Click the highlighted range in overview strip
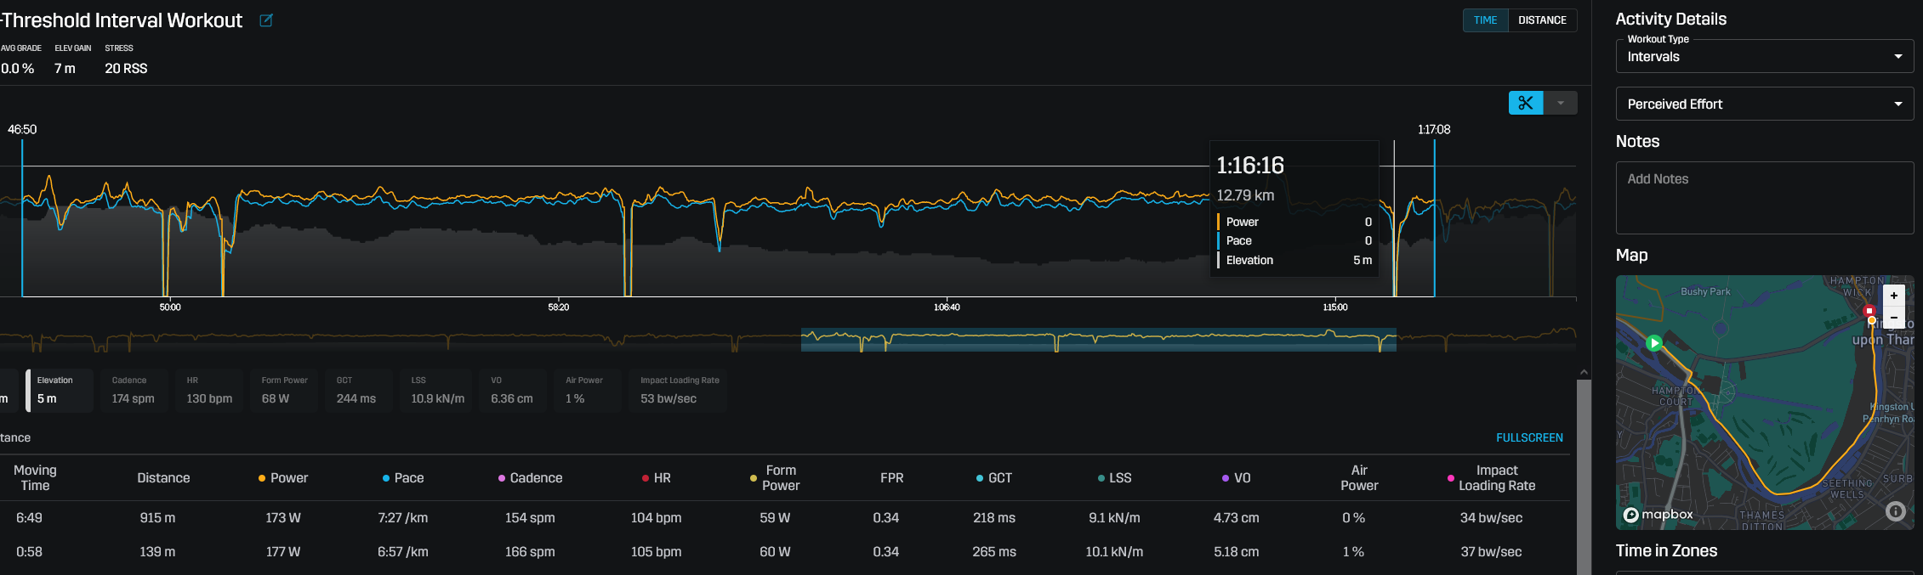 [1097, 340]
